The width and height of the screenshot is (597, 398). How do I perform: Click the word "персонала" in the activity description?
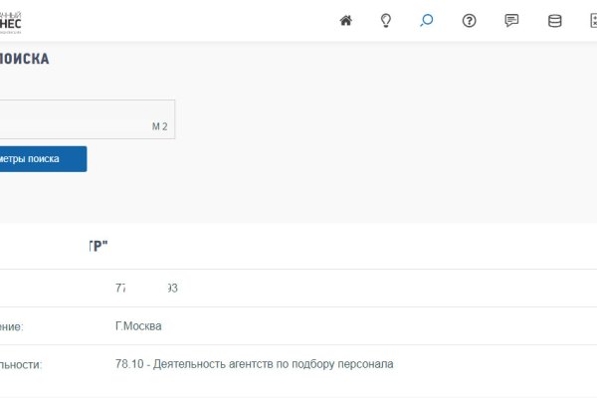366,364
